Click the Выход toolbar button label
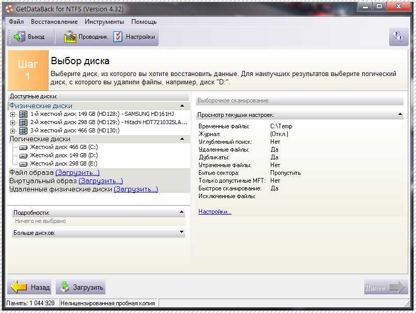 [x=36, y=37]
